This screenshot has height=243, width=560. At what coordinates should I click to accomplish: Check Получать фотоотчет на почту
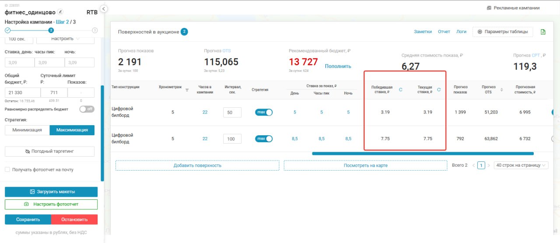[x=7, y=170]
